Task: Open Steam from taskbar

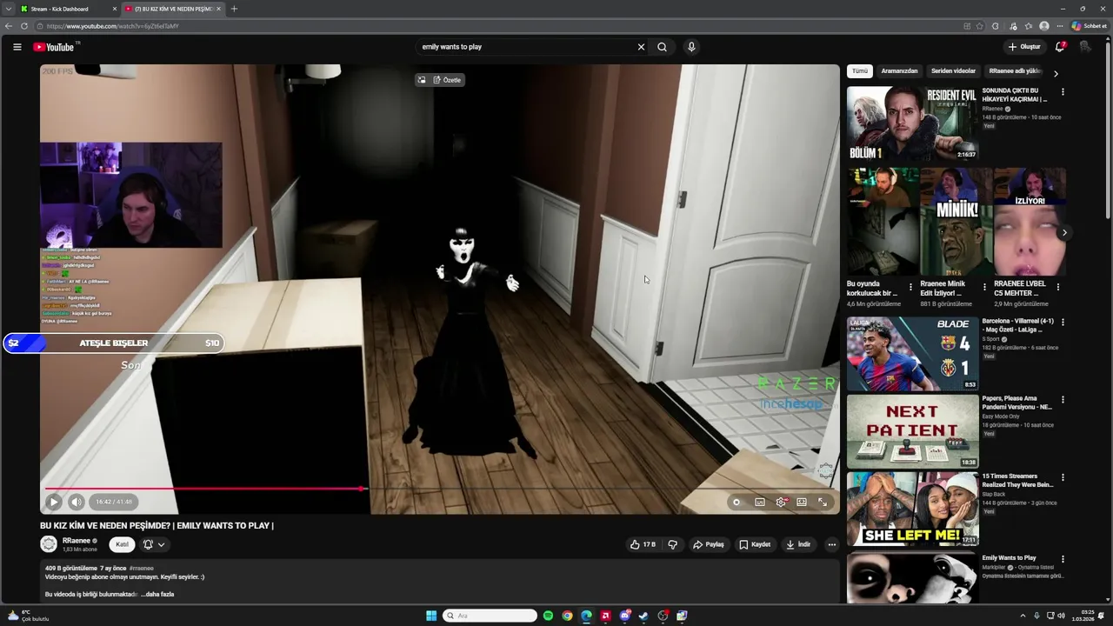Action: 643,616
